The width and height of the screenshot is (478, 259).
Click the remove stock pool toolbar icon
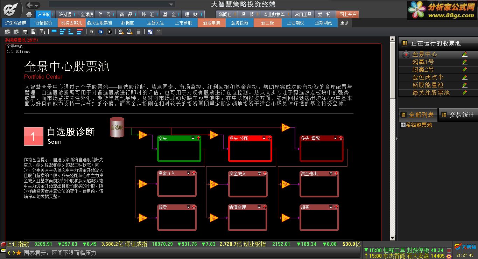coord(16,32)
